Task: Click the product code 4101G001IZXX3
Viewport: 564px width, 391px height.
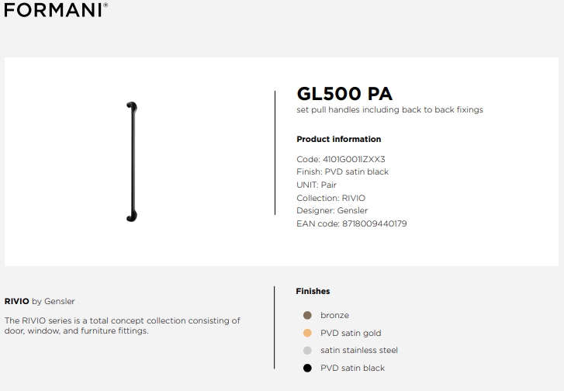Action: [354, 159]
